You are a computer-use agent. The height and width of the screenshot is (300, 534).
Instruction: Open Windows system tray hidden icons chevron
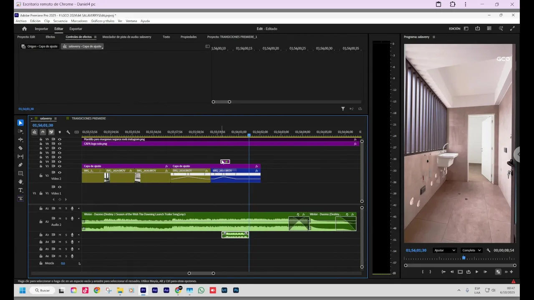tap(459, 290)
